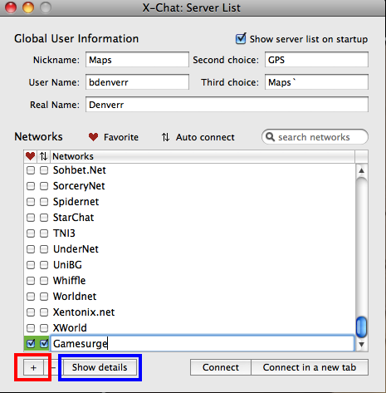Image resolution: width=386 pixels, height=393 pixels.
Task: Uncheck Gamesurge auto connect checkbox
Action: [44, 344]
